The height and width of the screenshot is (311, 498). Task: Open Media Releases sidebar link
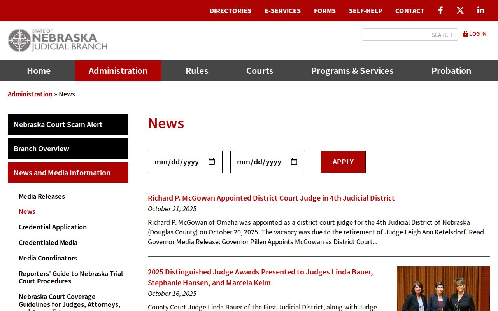(x=42, y=196)
